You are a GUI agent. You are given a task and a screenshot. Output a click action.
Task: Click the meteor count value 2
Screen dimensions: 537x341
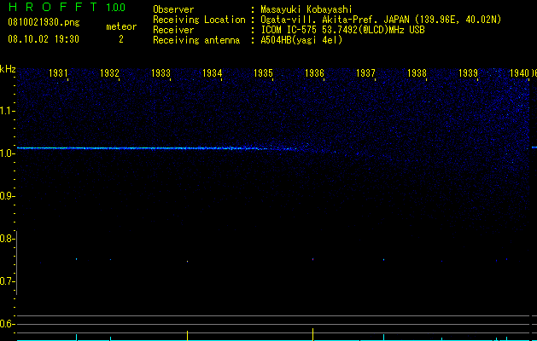(121, 39)
